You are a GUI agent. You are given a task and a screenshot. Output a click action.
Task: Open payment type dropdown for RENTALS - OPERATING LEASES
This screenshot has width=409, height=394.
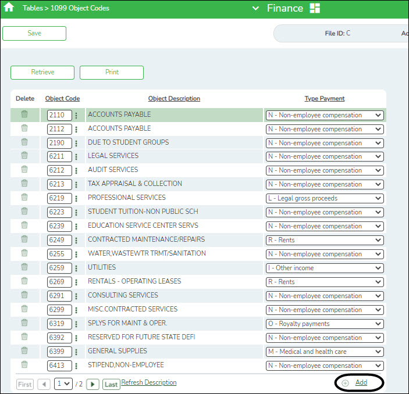[325, 282]
